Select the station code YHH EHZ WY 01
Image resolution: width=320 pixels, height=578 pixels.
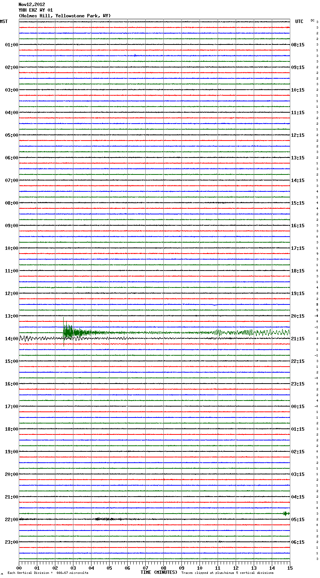click(x=36, y=10)
